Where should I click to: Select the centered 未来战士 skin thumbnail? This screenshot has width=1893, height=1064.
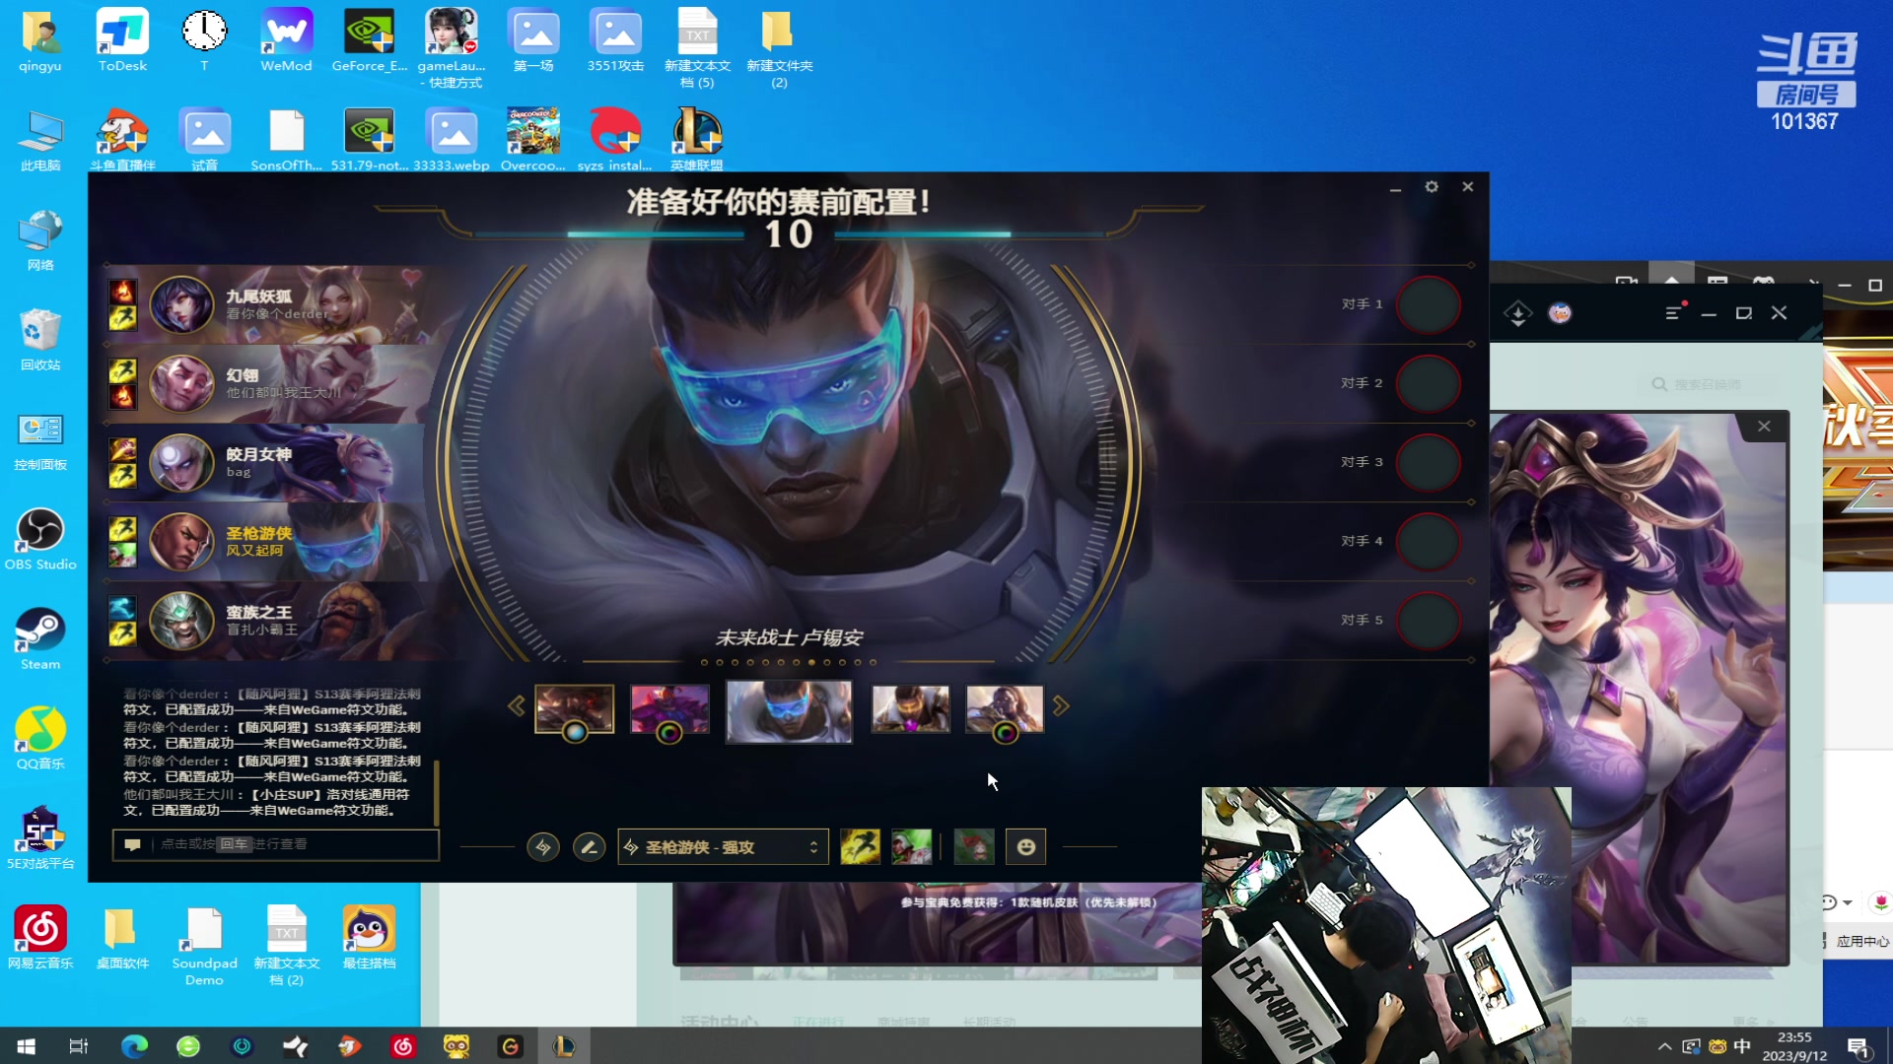tap(789, 711)
